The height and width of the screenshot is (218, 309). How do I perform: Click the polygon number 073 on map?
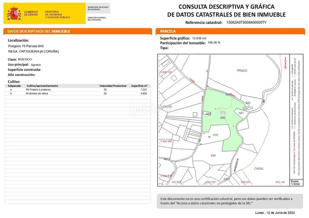tap(222, 113)
